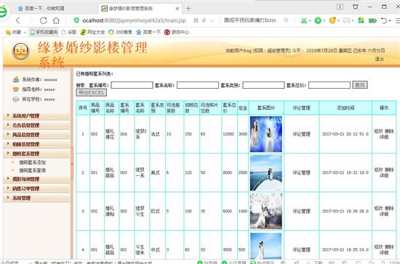Click the green shield security icon
The height and width of the screenshot is (264, 400).
[76, 20]
